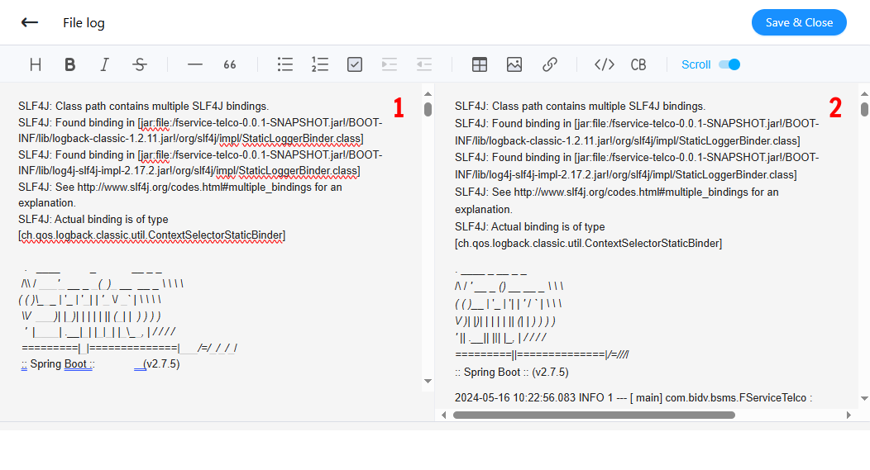Click scroll down arrow in left editor pane
This screenshot has width=870, height=470.
pos(428,382)
